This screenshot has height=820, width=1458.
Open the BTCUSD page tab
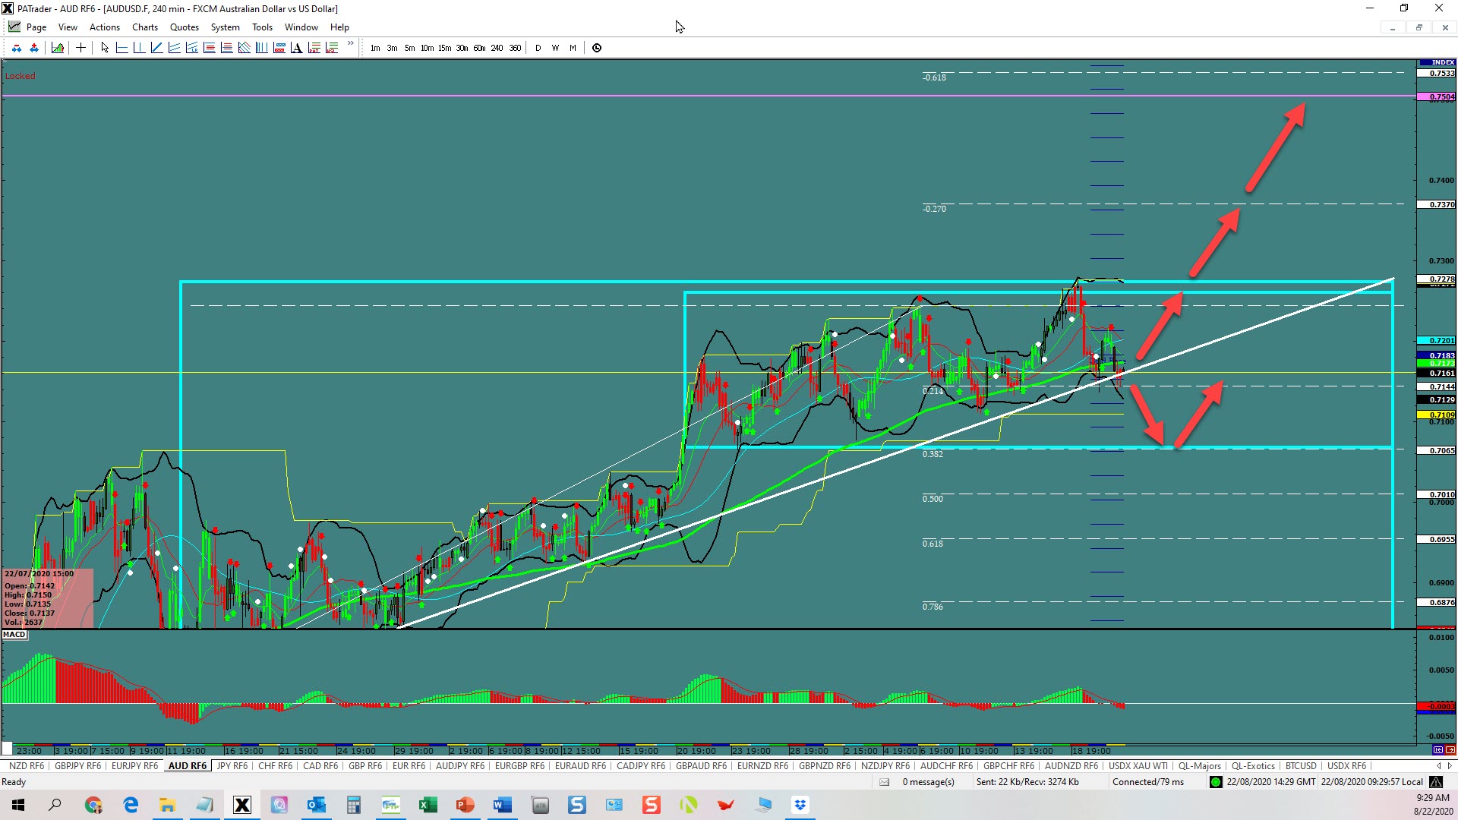point(1300,766)
